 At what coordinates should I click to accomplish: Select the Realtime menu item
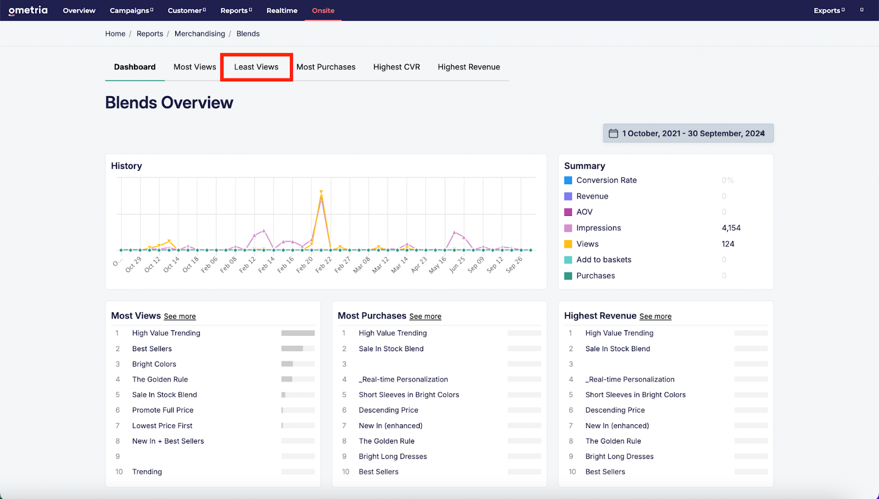(x=282, y=10)
